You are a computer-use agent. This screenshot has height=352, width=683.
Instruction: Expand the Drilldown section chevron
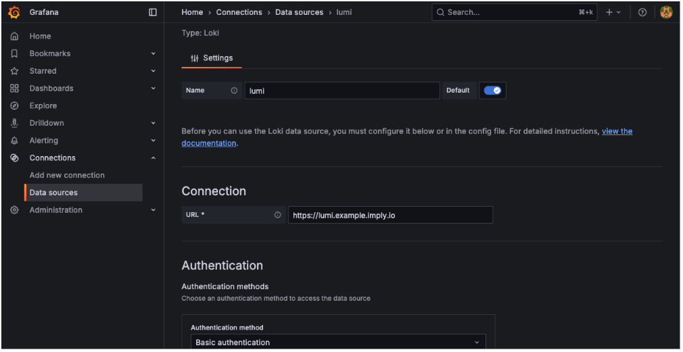click(154, 123)
